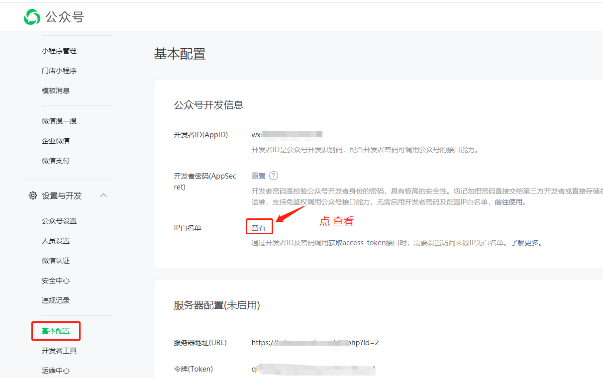Open 运维中心 menu item

(56, 371)
